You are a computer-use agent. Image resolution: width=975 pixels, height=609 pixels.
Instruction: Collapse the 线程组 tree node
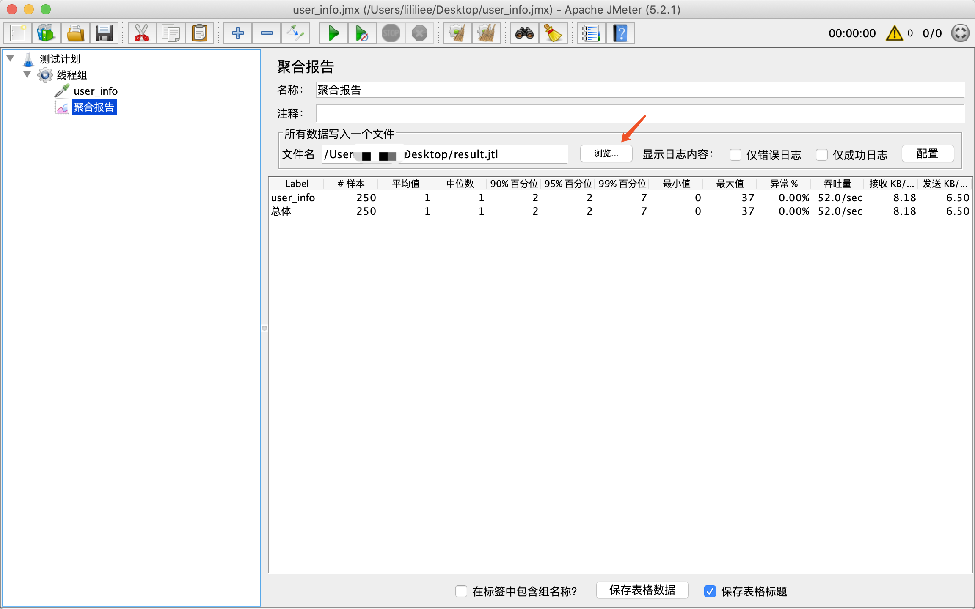[x=27, y=75]
